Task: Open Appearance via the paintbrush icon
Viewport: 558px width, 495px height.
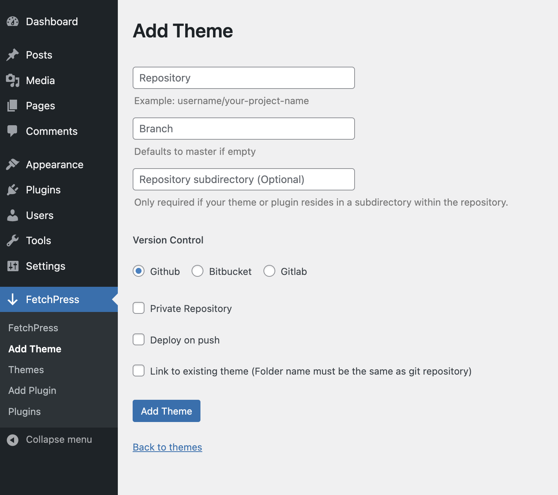Action: coord(12,164)
